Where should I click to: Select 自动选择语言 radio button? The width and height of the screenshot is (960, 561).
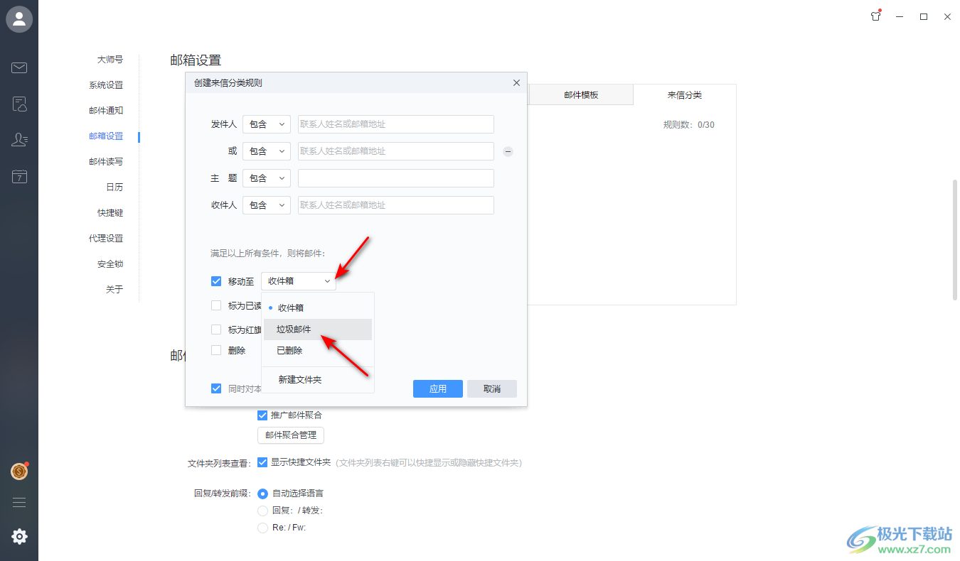(x=262, y=493)
